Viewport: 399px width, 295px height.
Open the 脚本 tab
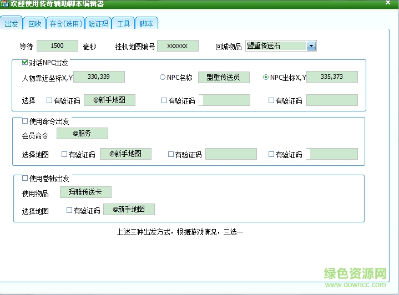147,23
